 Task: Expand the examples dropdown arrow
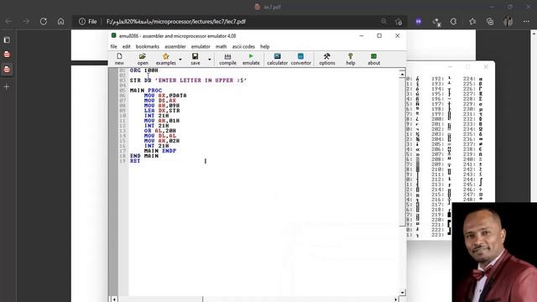pyautogui.click(x=180, y=60)
